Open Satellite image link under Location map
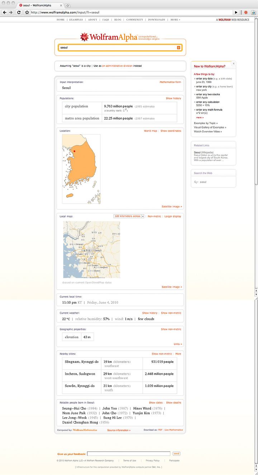 172,207
